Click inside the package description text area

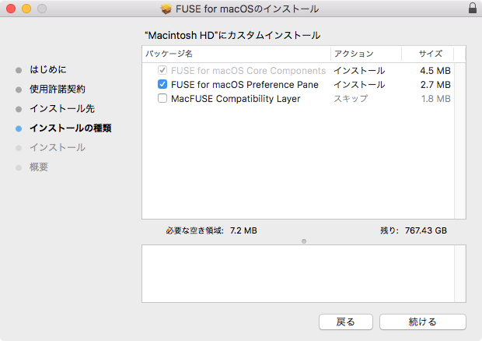tap(299, 273)
